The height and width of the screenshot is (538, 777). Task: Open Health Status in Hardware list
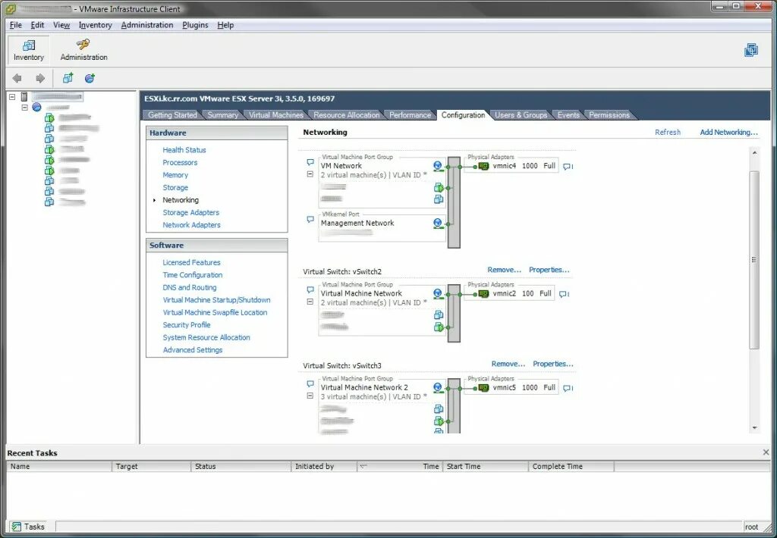click(x=184, y=150)
